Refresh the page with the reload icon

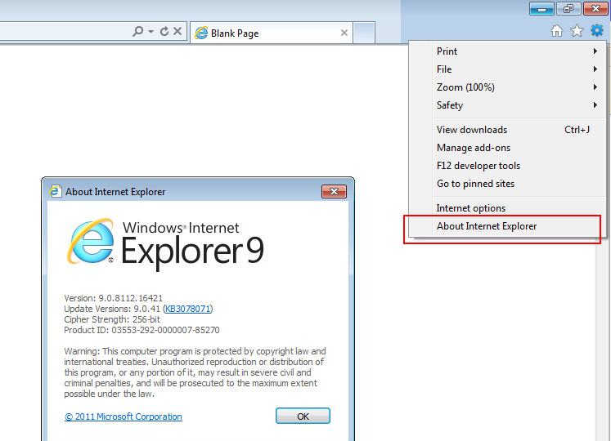click(164, 31)
